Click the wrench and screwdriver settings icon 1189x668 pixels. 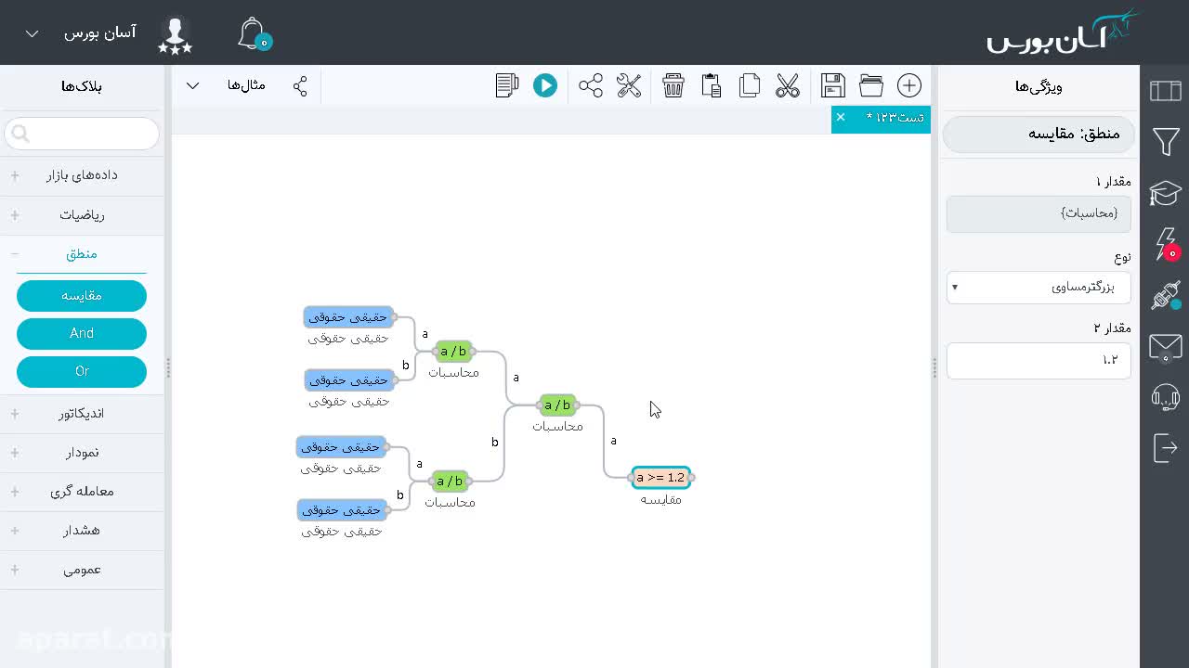tap(629, 85)
